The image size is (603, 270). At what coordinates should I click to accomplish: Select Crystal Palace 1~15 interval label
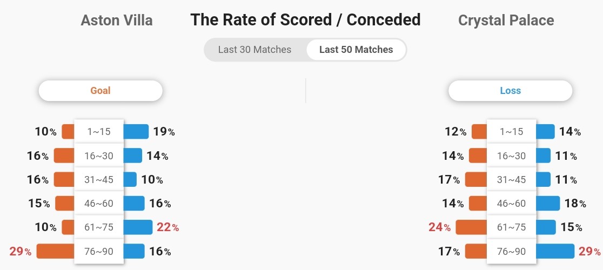pos(511,132)
